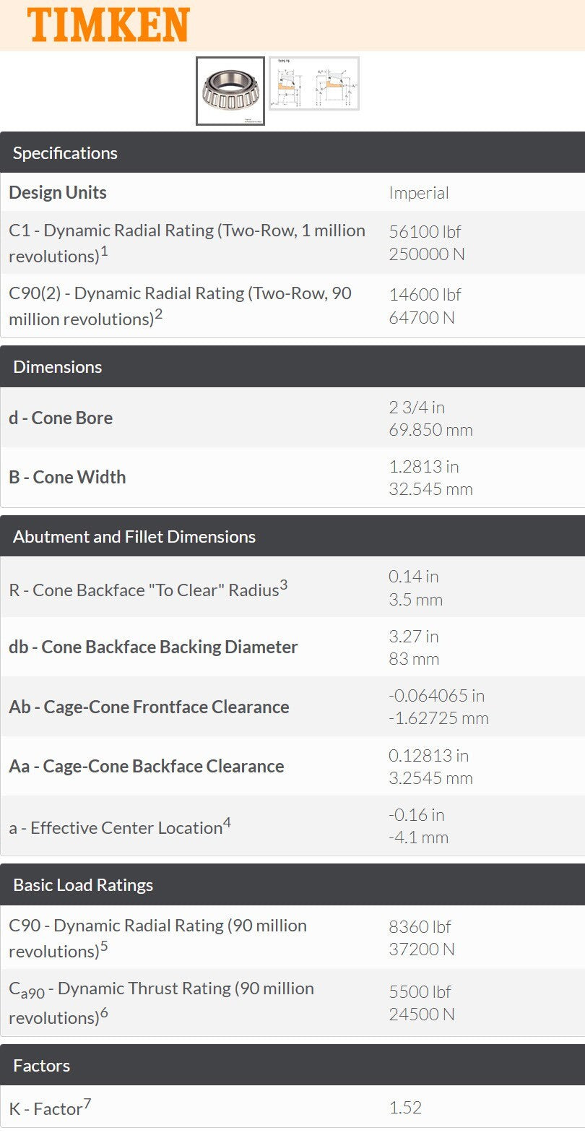The width and height of the screenshot is (585, 1133).
Task: Click footnote 7 next to K - Factor
Action: [x=87, y=1103]
